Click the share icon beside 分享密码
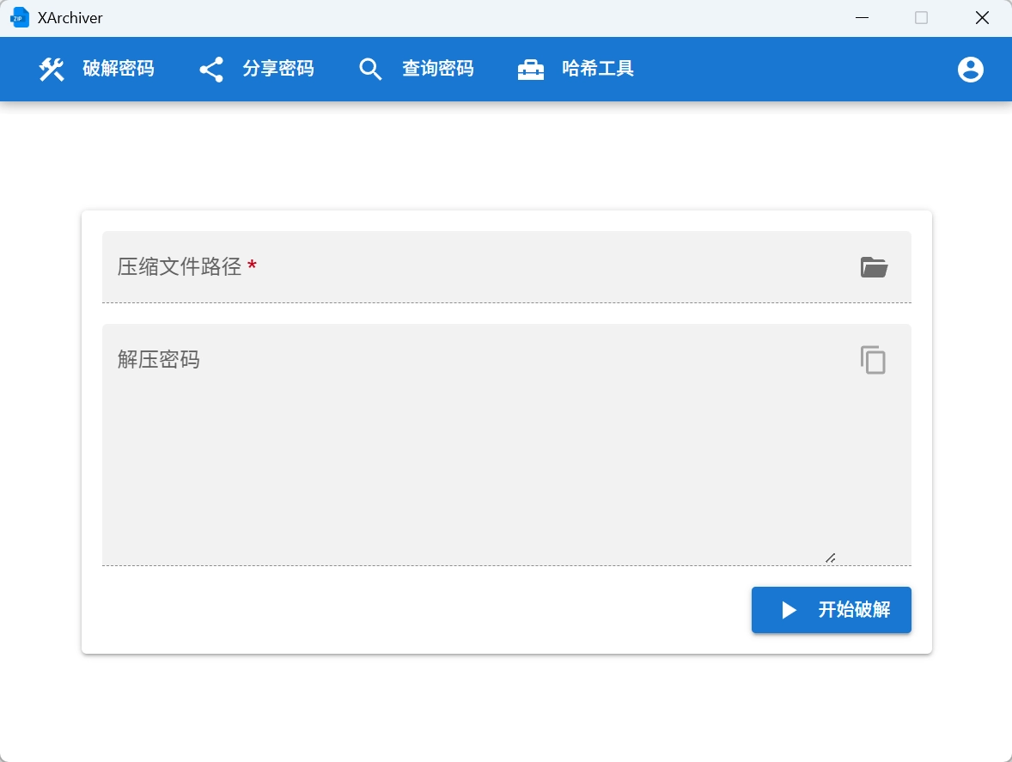The width and height of the screenshot is (1012, 762). 210,69
